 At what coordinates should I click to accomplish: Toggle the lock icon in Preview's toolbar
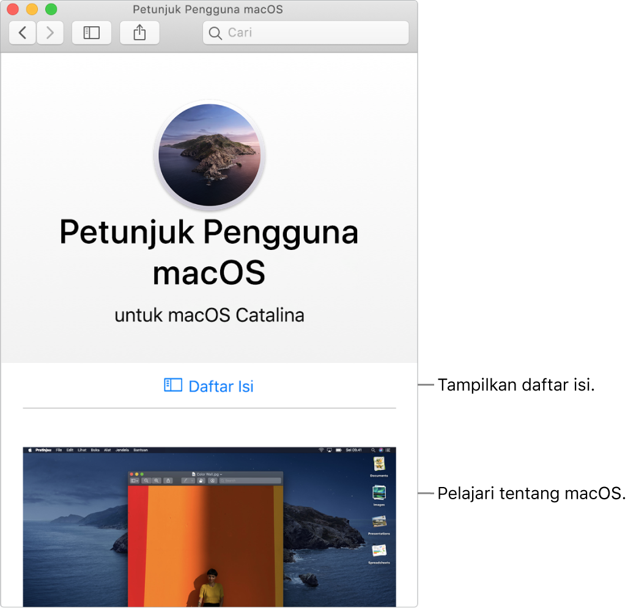(x=201, y=480)
